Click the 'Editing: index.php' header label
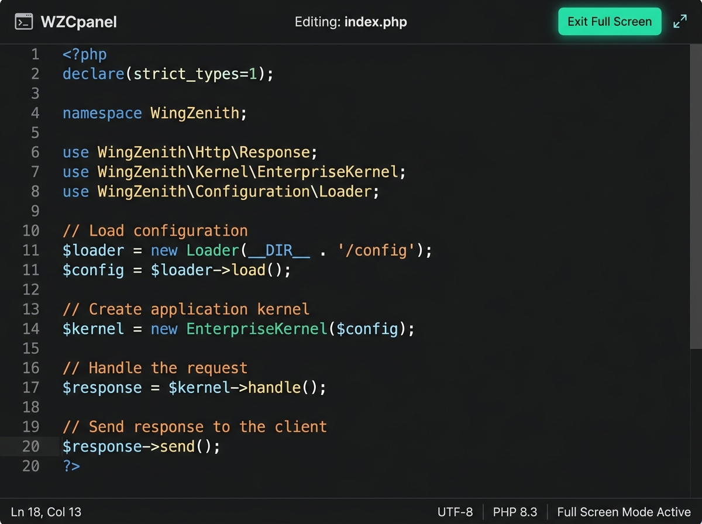 coord(351,22)
